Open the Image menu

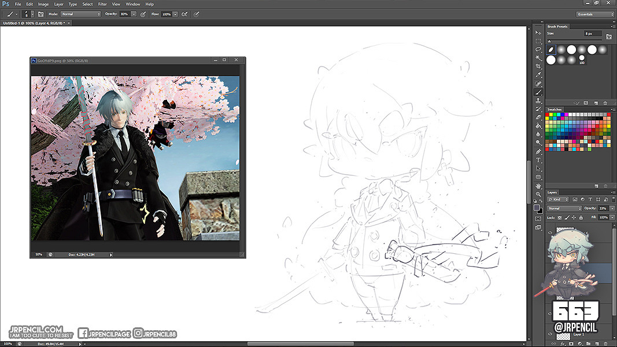coord(43,4)
